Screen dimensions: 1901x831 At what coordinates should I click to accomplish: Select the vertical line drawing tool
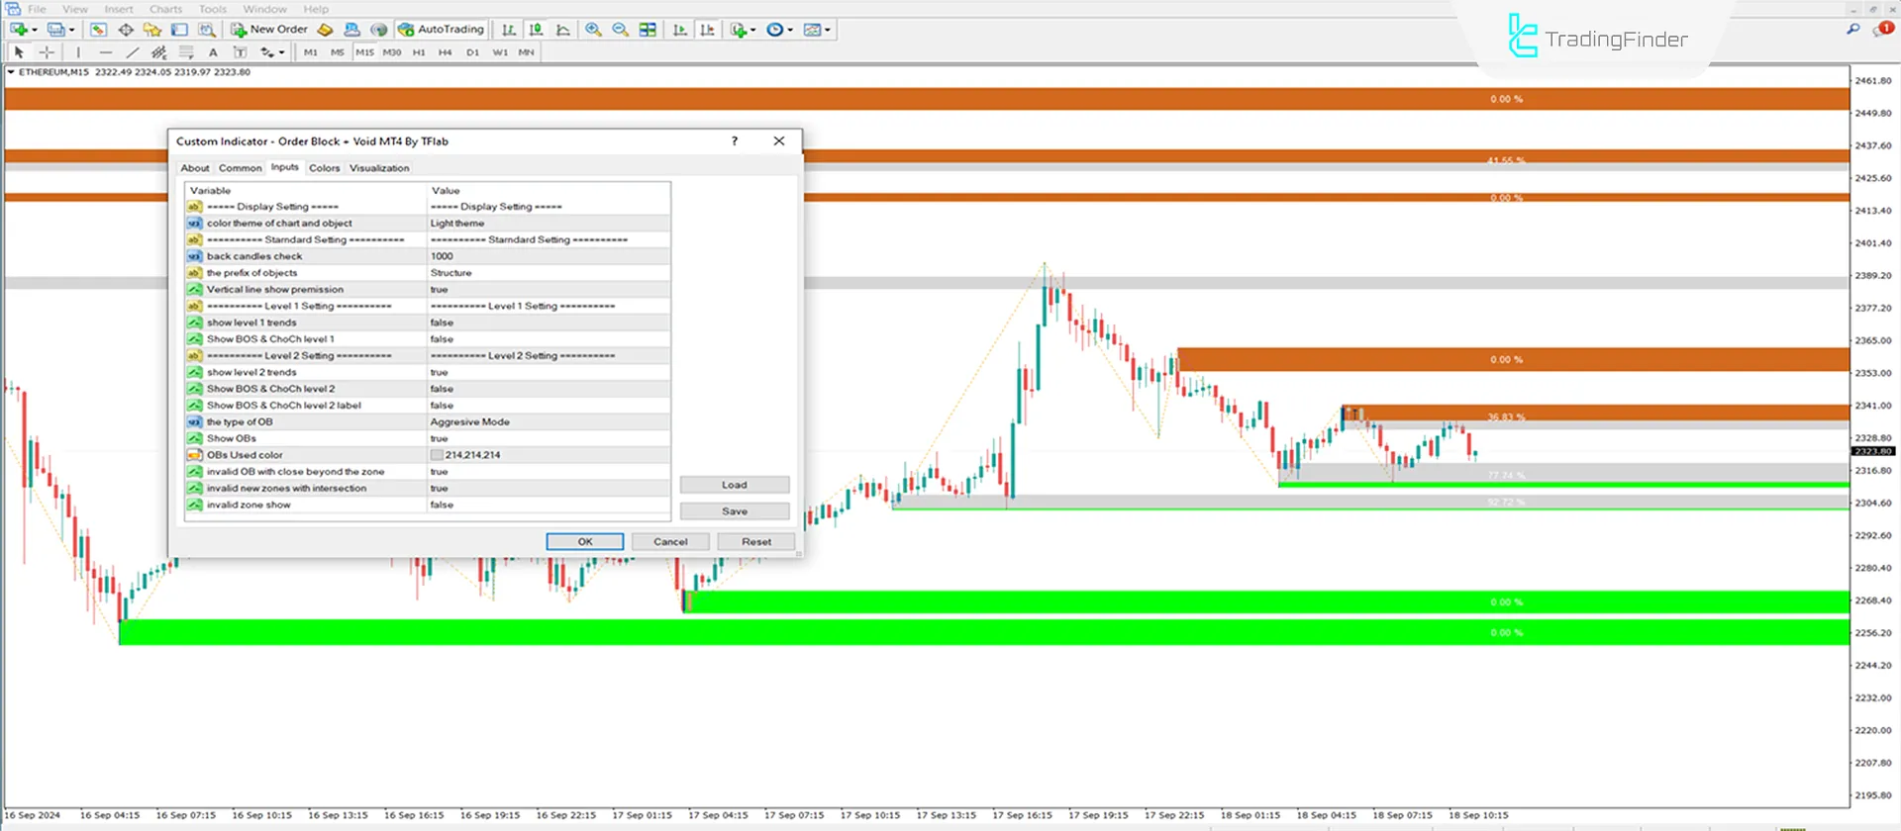pos(78,52)
